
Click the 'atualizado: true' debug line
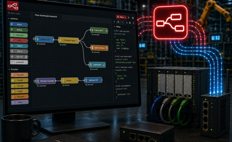(x=124, y=94)
